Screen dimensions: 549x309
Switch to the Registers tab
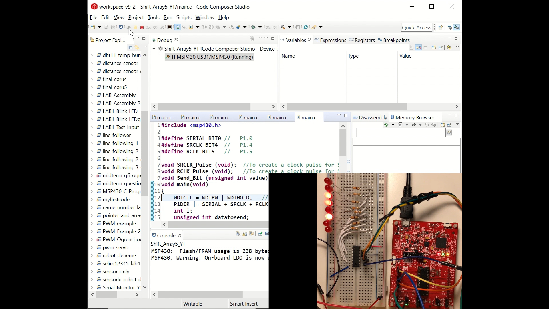pos(365,40)
